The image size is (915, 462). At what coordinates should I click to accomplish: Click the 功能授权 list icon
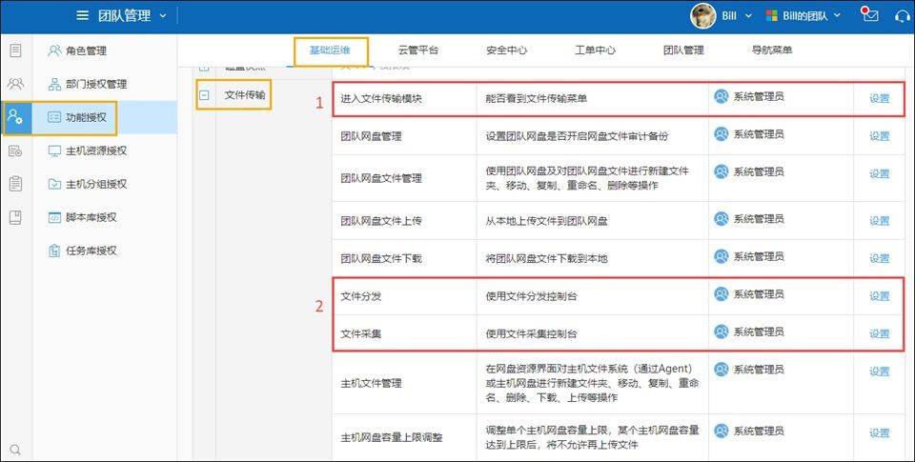point(54,117)
